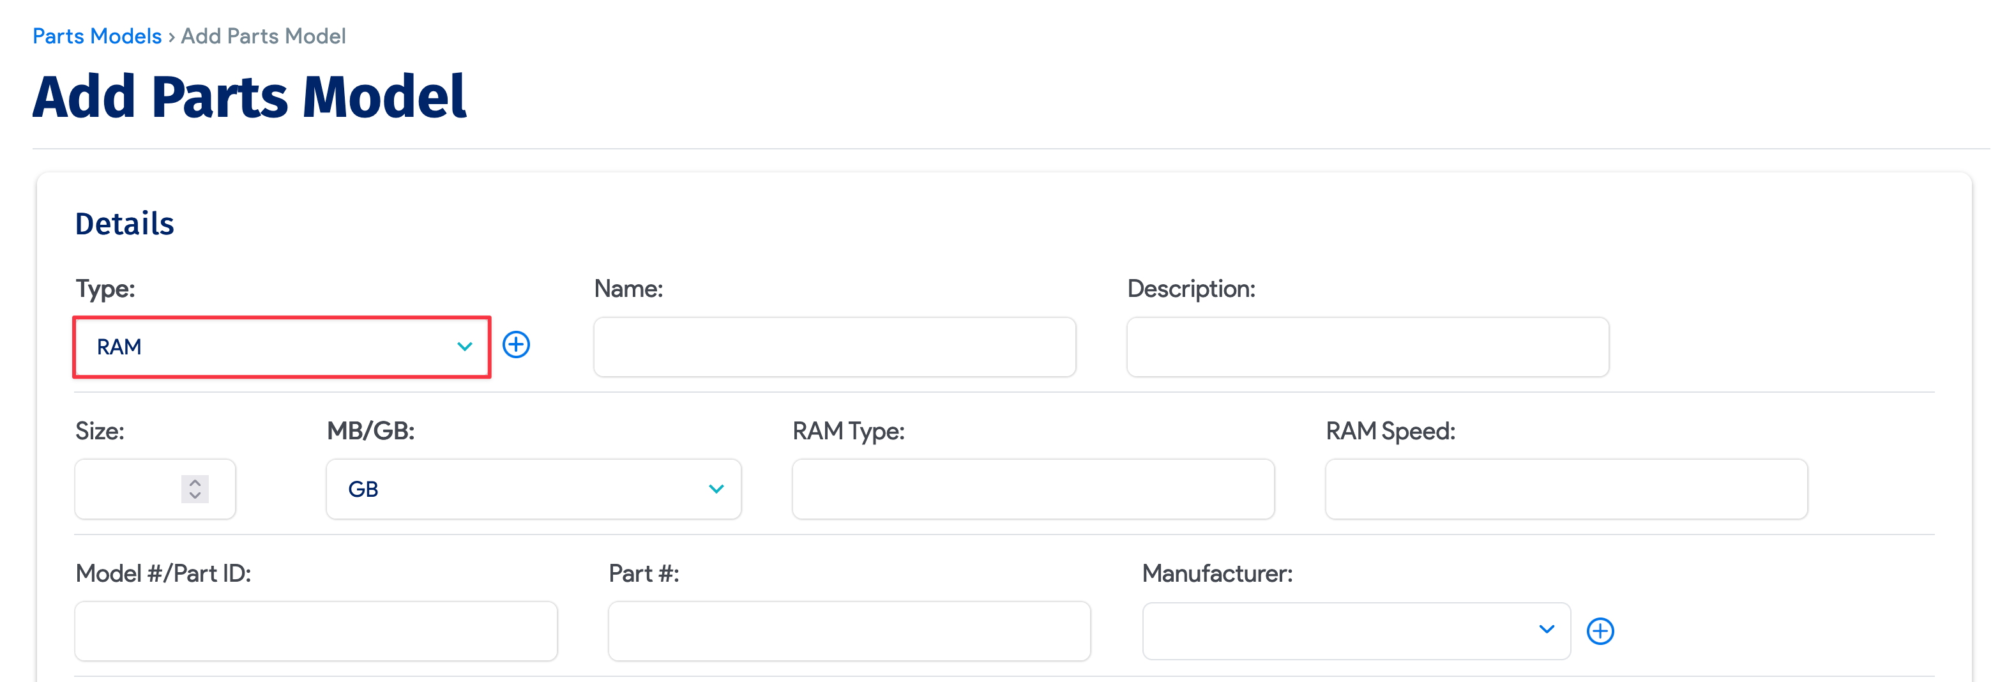Click the RAM Type input field
Viewport: 2000px width, 682px height.
pyautogui.click(x=1033, y=489)
